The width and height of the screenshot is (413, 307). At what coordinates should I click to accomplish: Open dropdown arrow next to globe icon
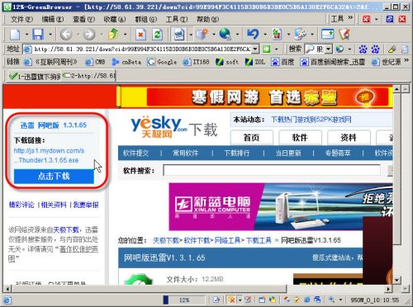(237, 35)
